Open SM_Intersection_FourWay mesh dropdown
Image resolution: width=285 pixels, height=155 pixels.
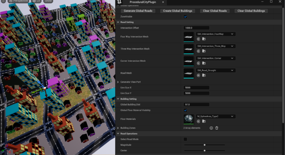(x=216, y=34)
